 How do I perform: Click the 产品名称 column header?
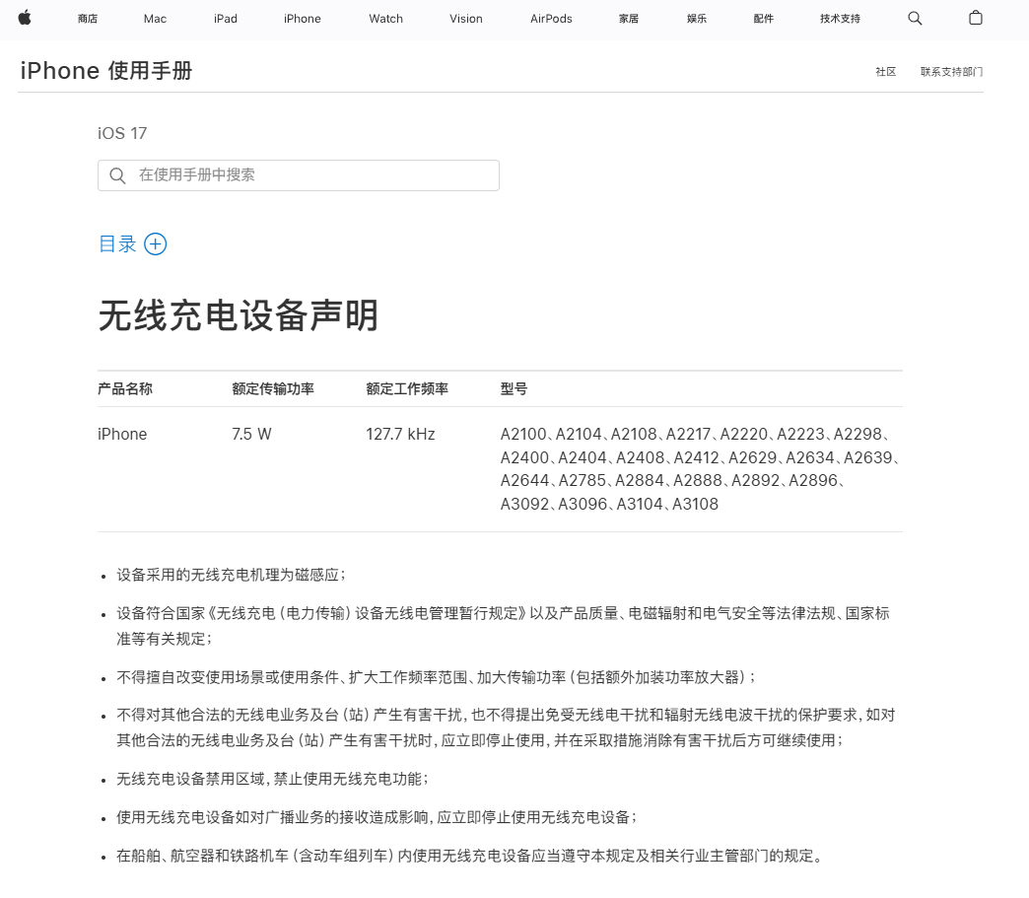coord(125,388)
